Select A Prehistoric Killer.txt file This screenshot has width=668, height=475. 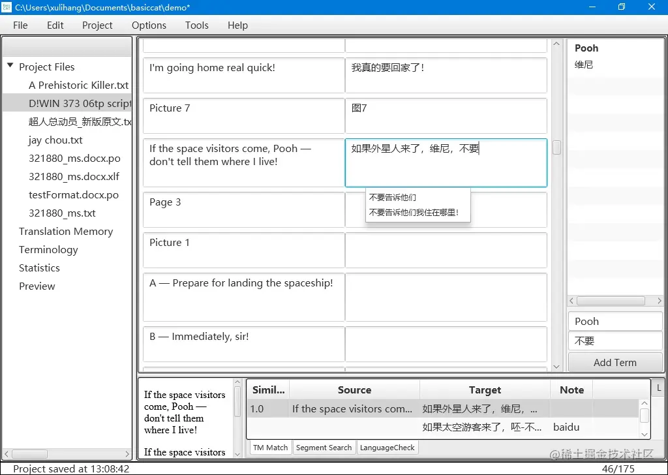point(79,85)
